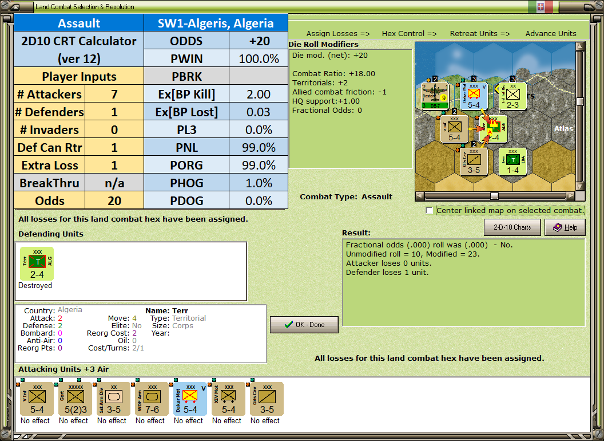Click the PHOG value 1.0%
604x441 pixels.
click(x=259, y=183)
